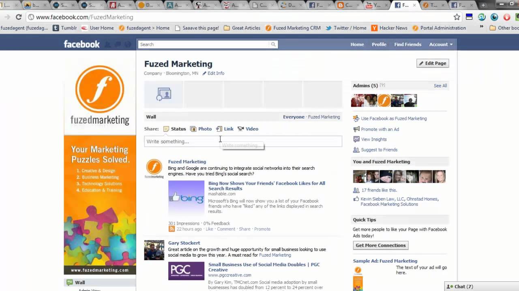Open the Account dropdown menu

(x=441, y=44)
